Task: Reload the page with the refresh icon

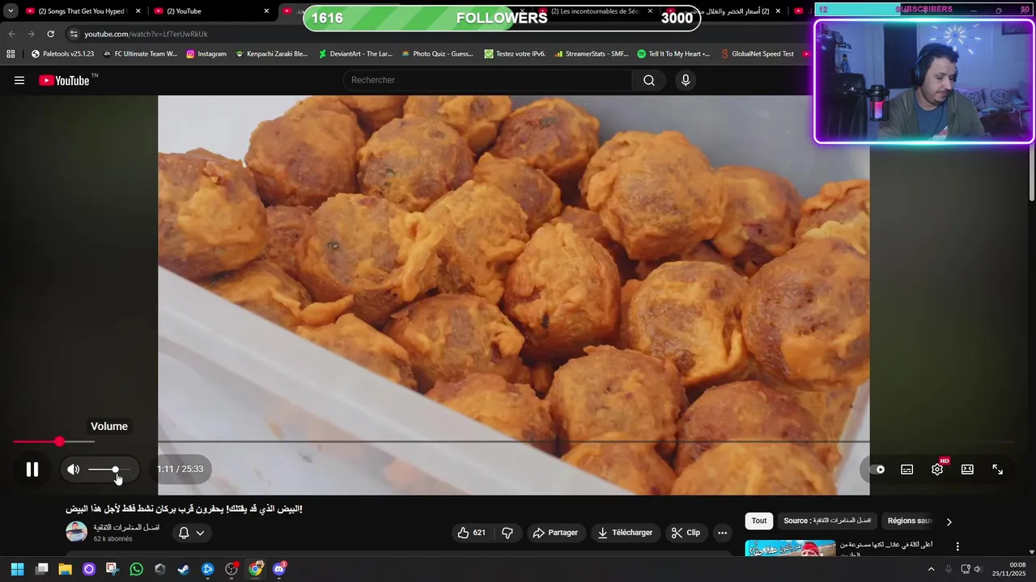Action: [50, 34]
